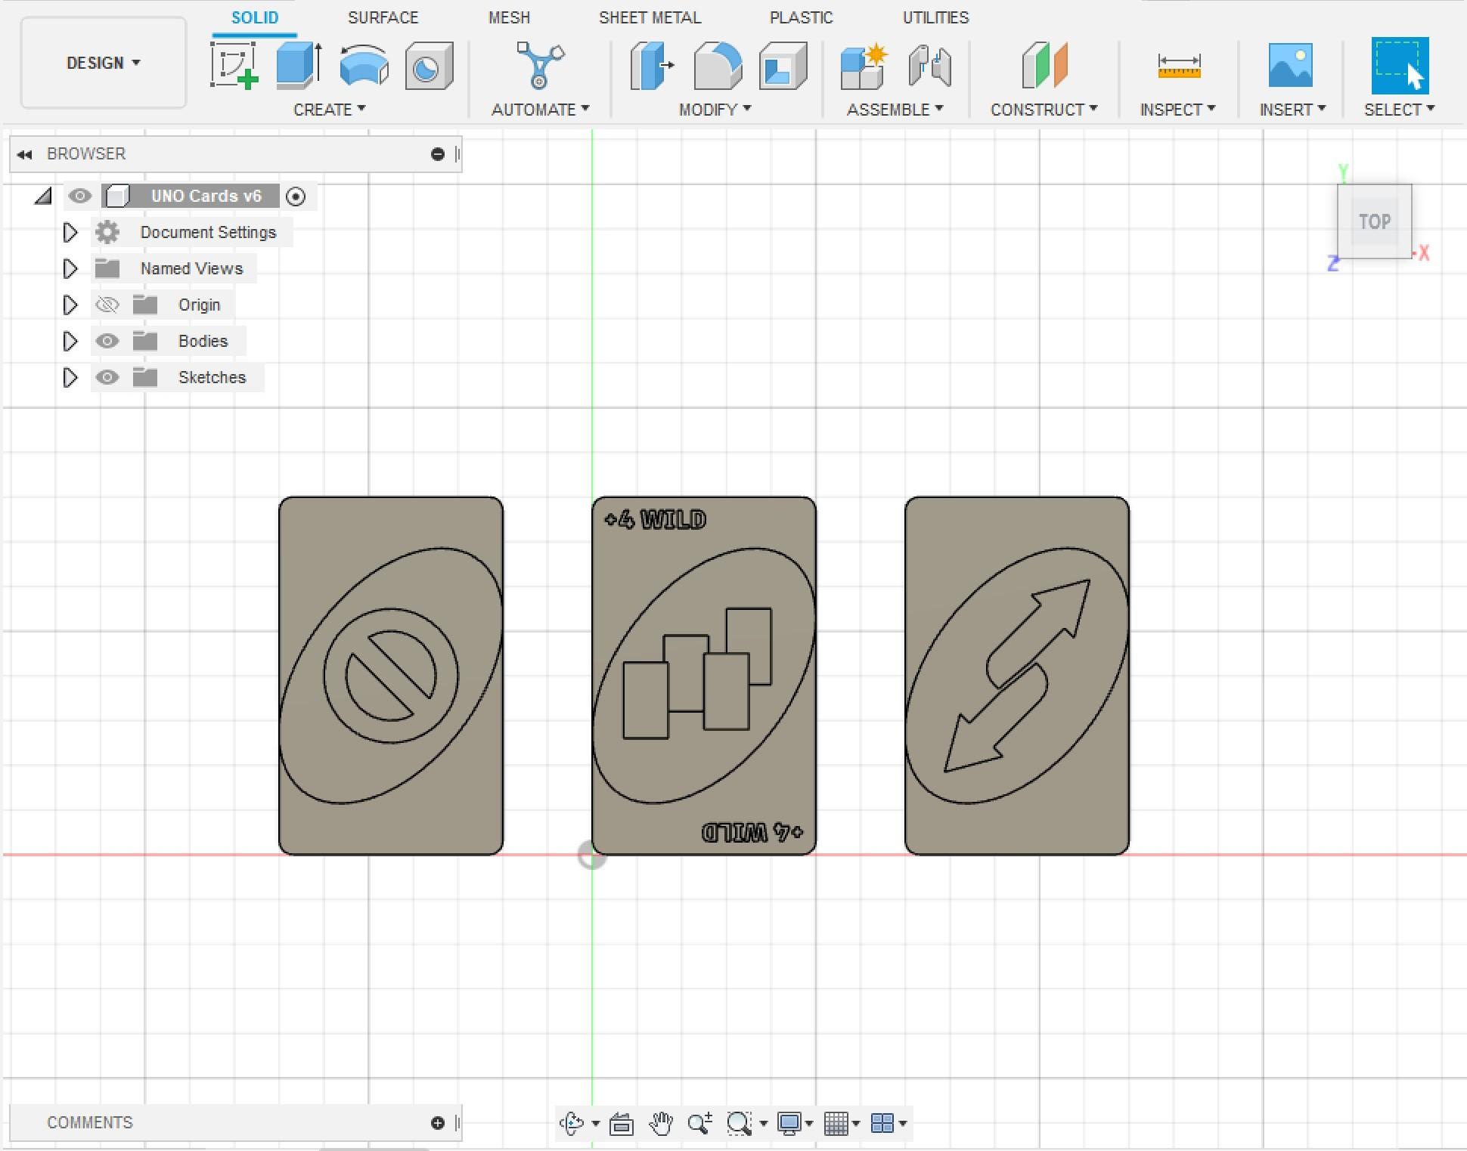This screenshot has height=1151, width=1467.
Task: Click the Fillet tool icon
Action: coord(717,66)
